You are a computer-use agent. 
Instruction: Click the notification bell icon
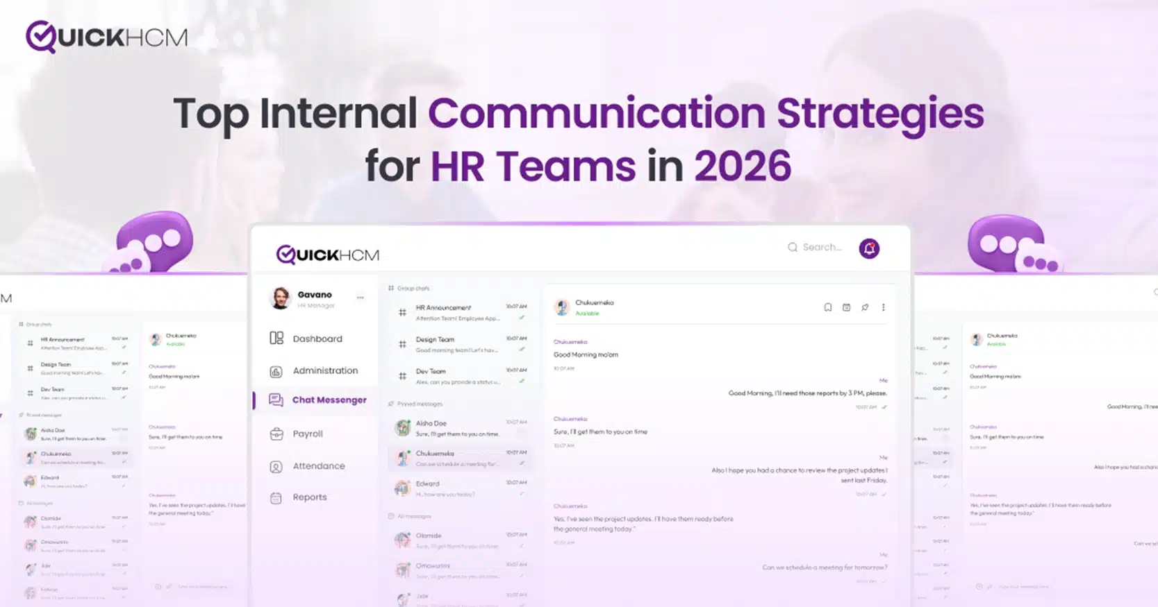(x=869, y=248)
